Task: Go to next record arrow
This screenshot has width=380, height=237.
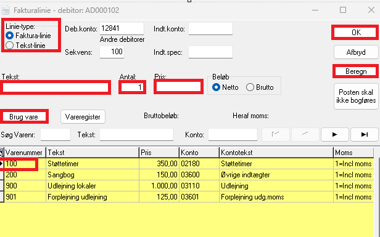Action: click(x=335, y=134)
